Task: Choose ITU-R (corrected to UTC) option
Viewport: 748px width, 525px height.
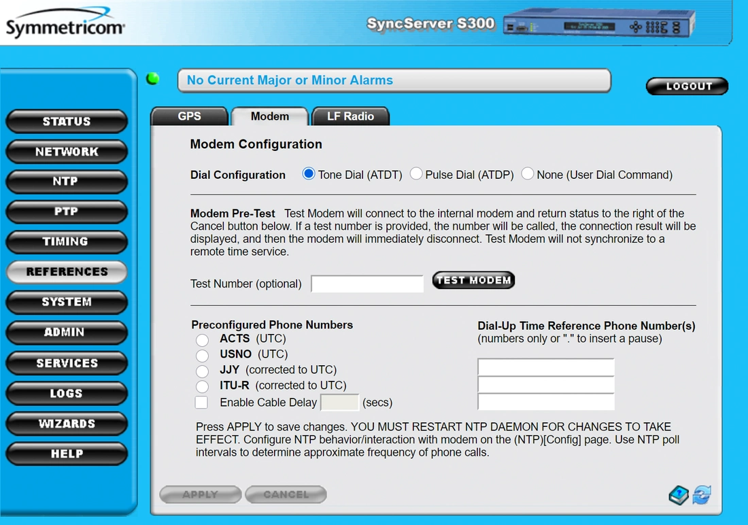Action: 202,386
